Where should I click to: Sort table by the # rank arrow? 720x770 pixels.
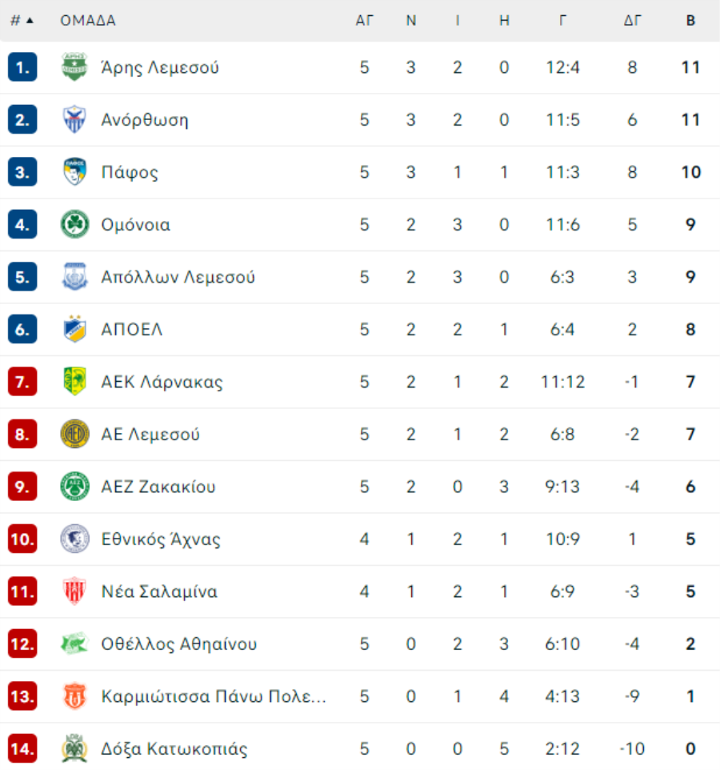(22, 21)
